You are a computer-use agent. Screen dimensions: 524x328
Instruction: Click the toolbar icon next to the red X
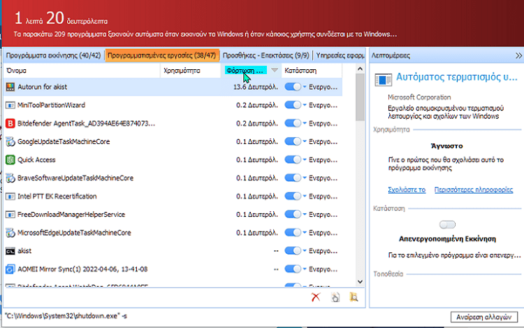[x=335, y=297]
